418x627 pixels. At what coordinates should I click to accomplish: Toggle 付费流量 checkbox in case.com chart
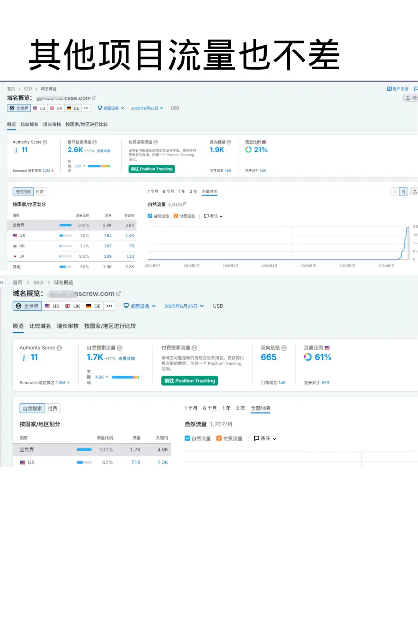pyautogui.click(x=176, y=216)
